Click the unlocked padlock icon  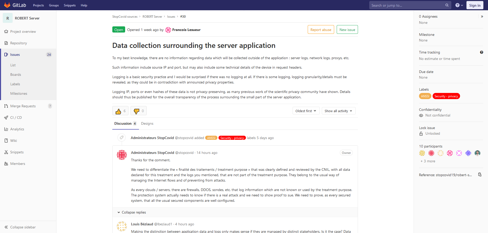coord(421,134)
